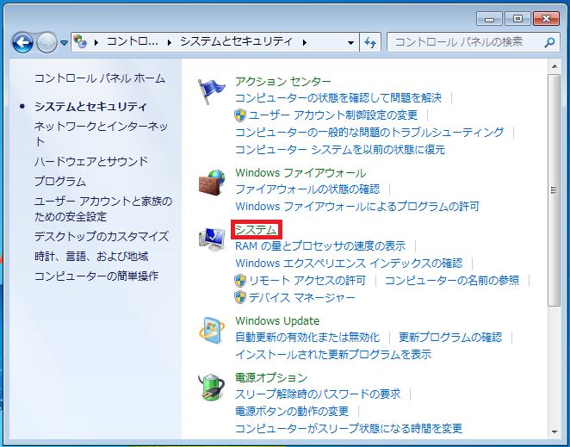Click Windows ファイアウォールによるプログラムの許可
The image size is (570, 447).
click(x=357, y=207)
